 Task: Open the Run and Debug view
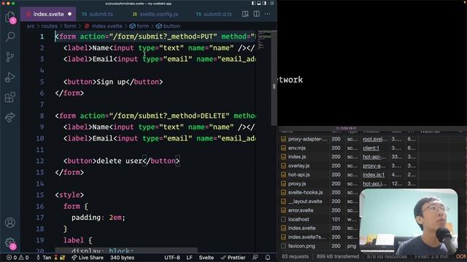point(10,77)
